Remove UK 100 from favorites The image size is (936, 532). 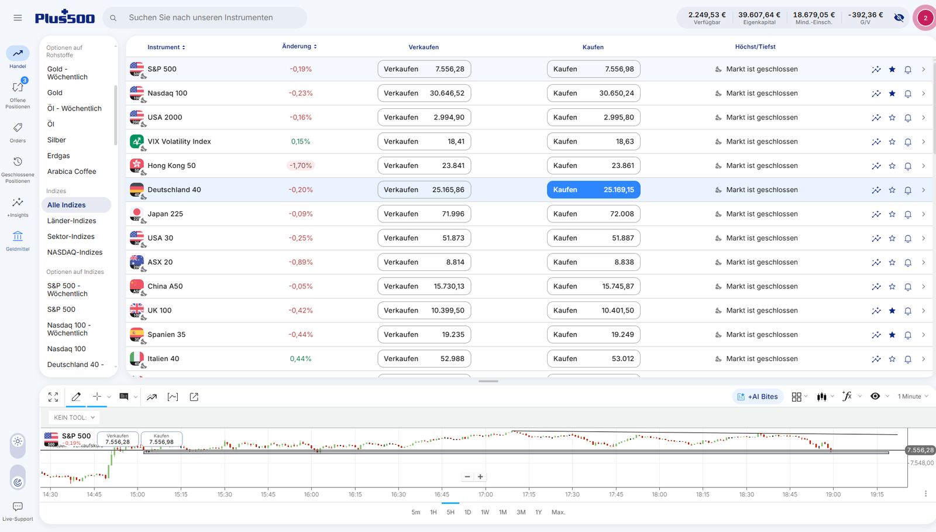click(x=892, y=311)
